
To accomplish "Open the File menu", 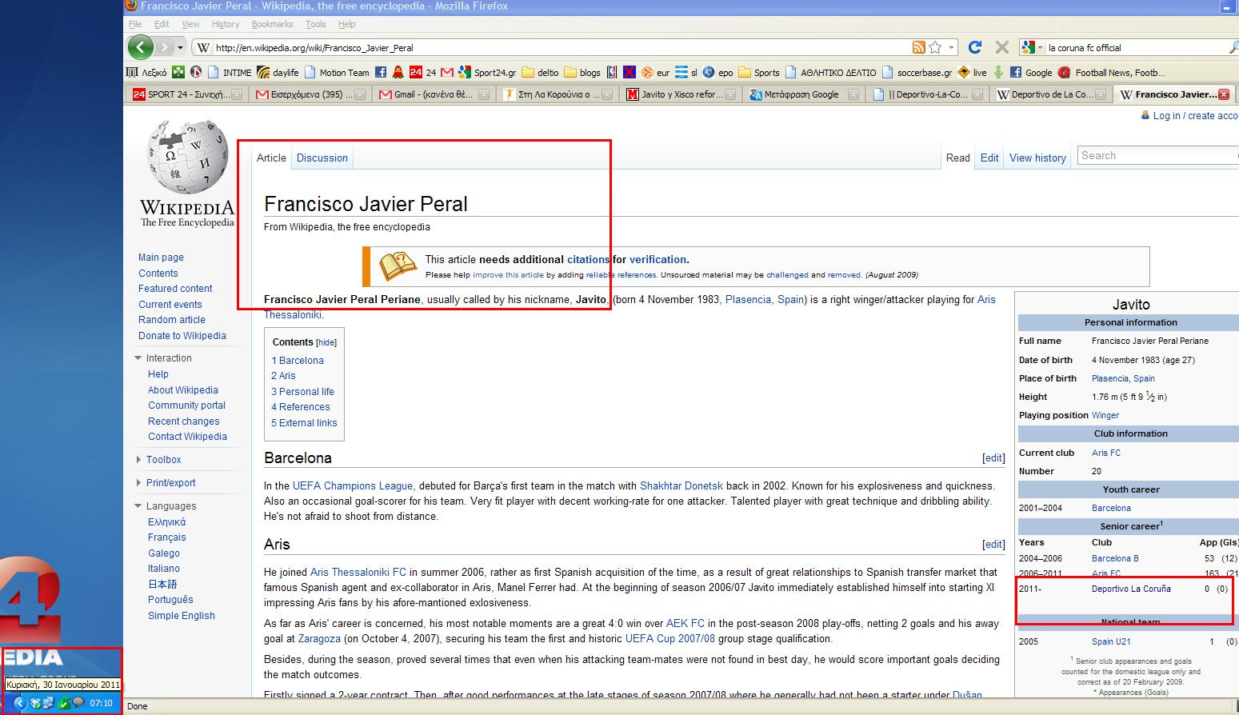I will tap(135, 24).
